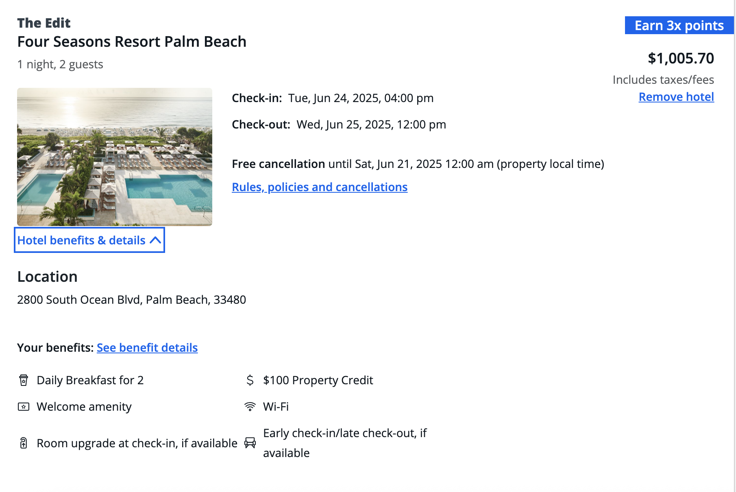Click the Remove hotel link
The height and width of the screenshot is (492, 736).
676,97
